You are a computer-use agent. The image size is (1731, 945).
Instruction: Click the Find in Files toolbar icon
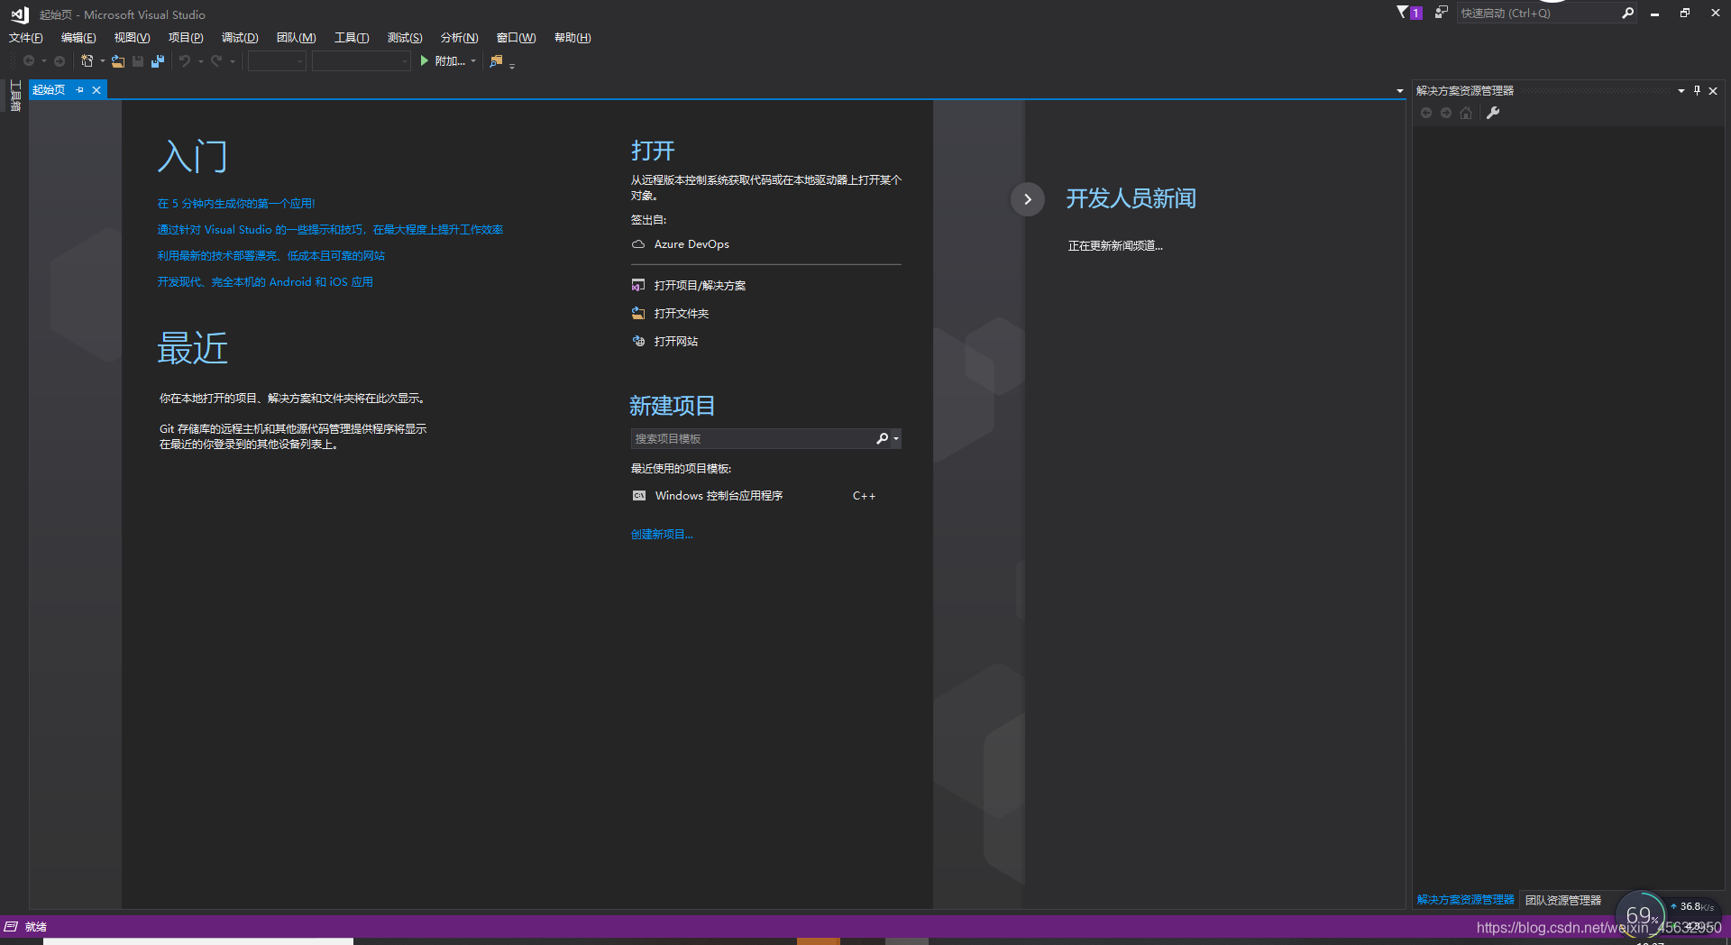[496, 61]
